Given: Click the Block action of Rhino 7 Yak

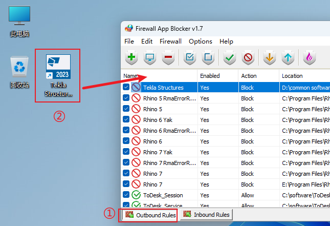Looking at the screenshot, I should pos(247,152).
